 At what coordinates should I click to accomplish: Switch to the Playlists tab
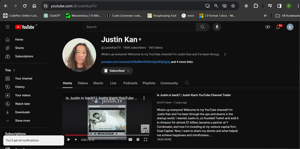[x=149, y=83]
